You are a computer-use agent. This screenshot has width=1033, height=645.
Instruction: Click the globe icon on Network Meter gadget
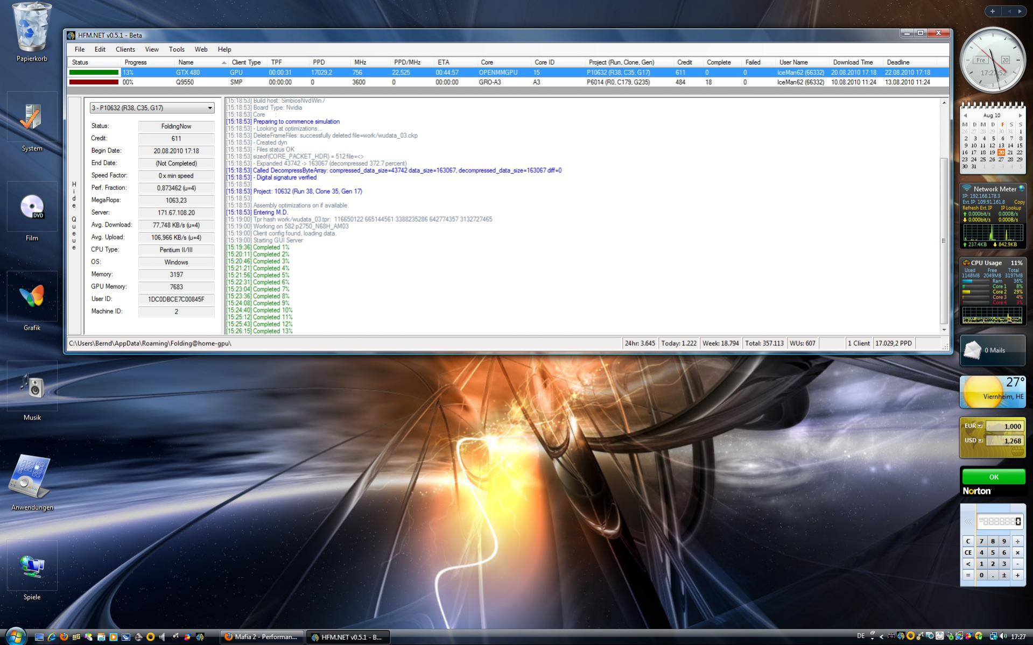point(1021,188)
